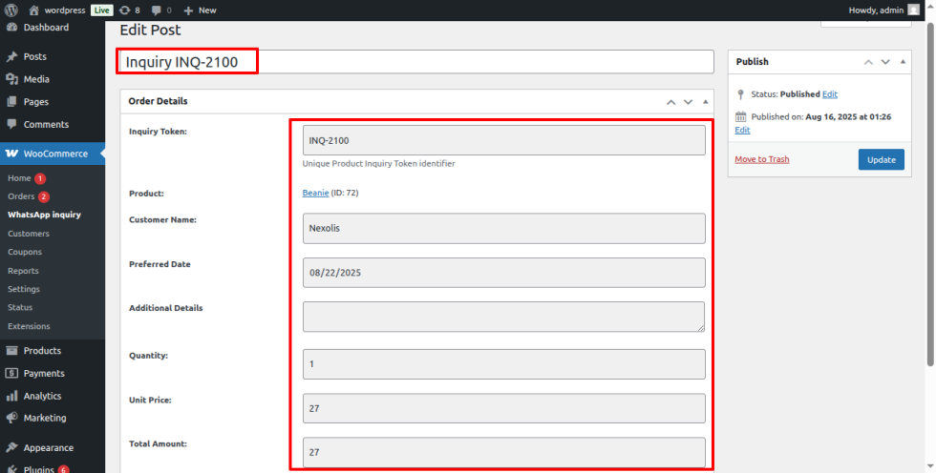
Task: Open the Marketing menu
Action: pos(44,419)
